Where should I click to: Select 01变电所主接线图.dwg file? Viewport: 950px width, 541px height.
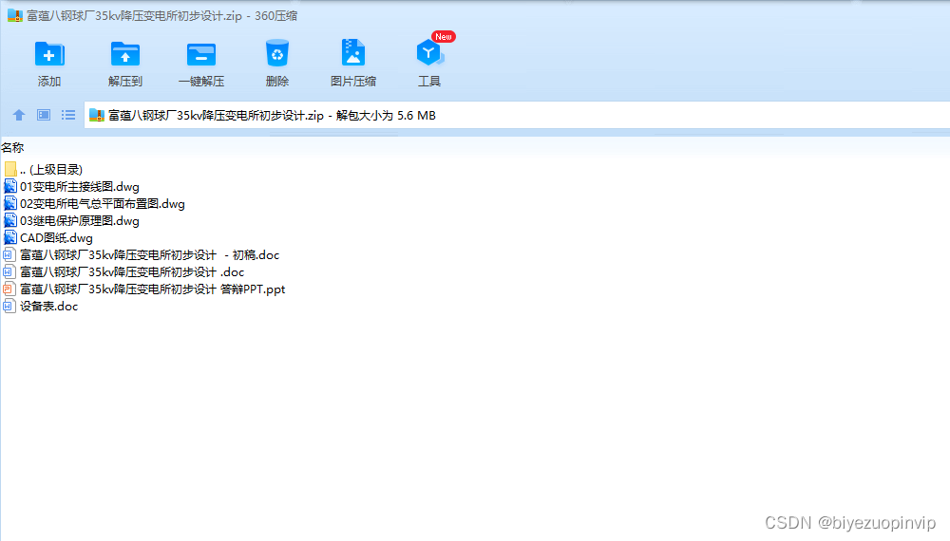[80, 186]
